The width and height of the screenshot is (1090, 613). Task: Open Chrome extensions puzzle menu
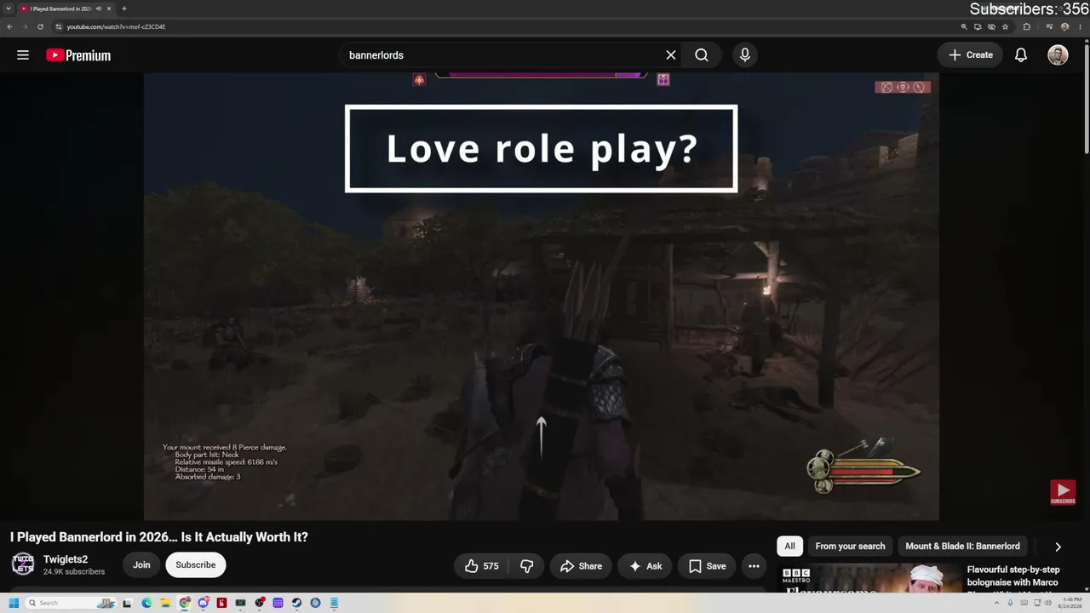coord(1026,26)
